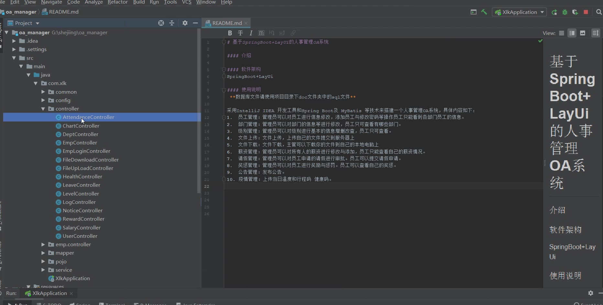This screenshot has width=603, height=305.
Task: Toggle monospace code formatting icon
Action: [x=261, y=33]
